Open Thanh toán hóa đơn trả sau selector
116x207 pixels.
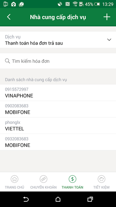tap(58, 40)
